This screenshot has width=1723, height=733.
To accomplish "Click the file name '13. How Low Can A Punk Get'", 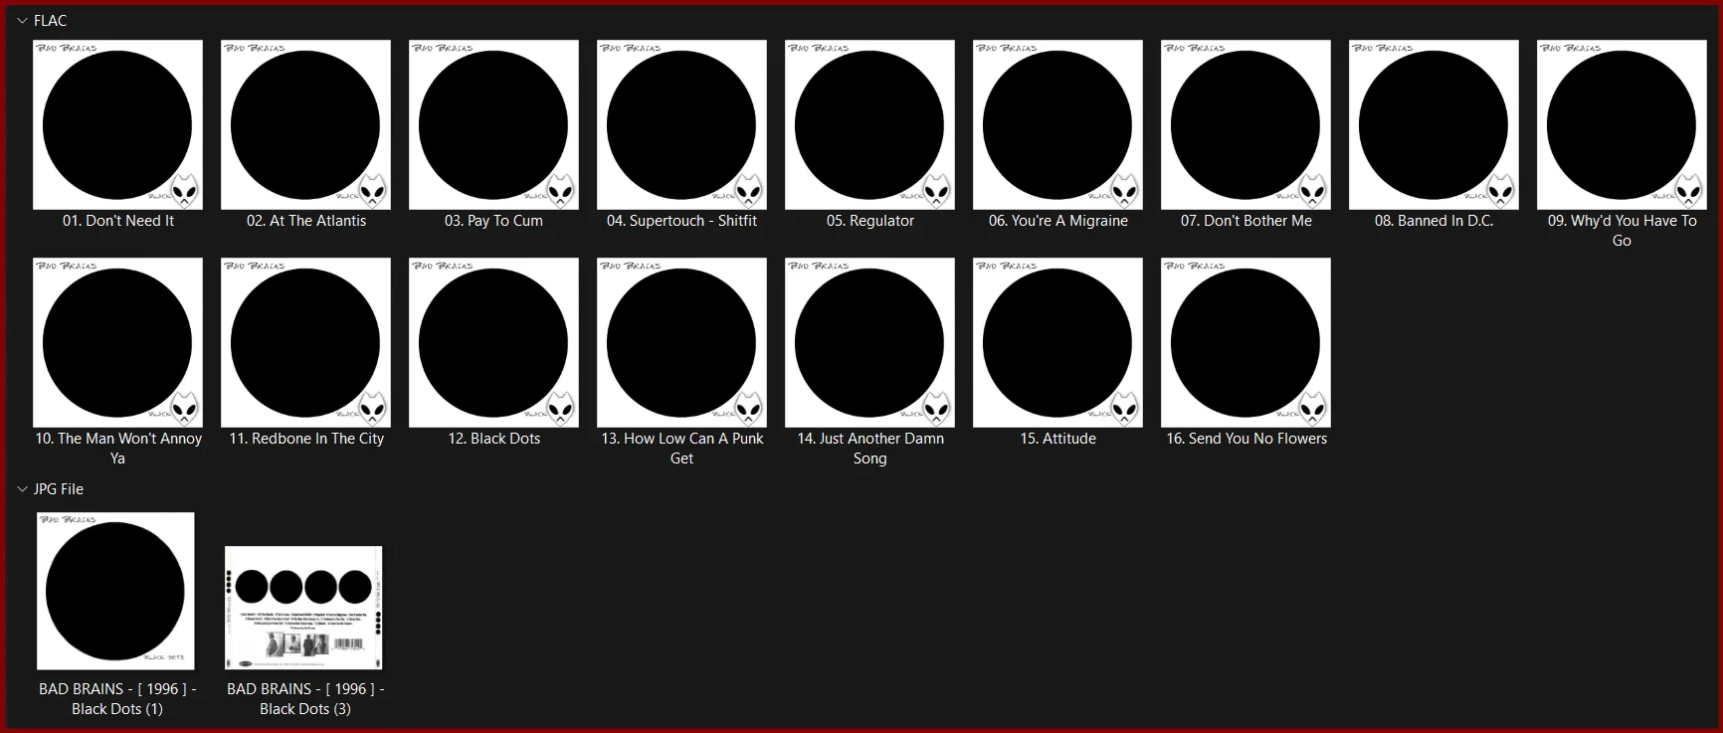I will tap(681, 449).
